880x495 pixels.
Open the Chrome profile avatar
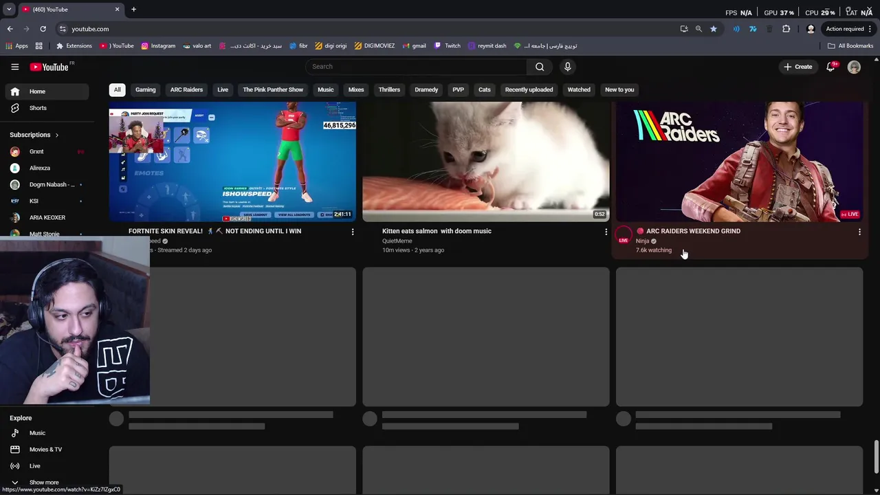pyautogui.click(x=811, y=29)
